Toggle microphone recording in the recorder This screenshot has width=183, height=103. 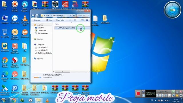[x=162, y=96]
